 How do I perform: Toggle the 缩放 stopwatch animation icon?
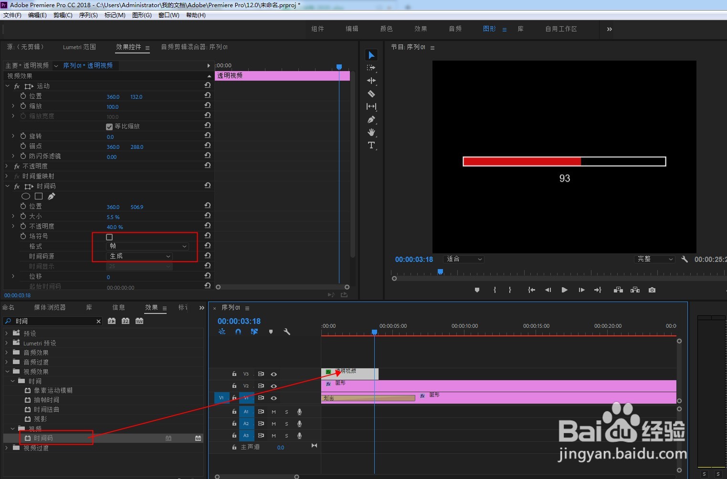pyautogui.click(x=23, y=106)
